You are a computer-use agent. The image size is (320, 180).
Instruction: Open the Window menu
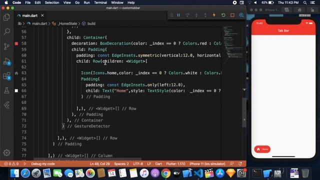pyautogui.click(x=117, y=2)
